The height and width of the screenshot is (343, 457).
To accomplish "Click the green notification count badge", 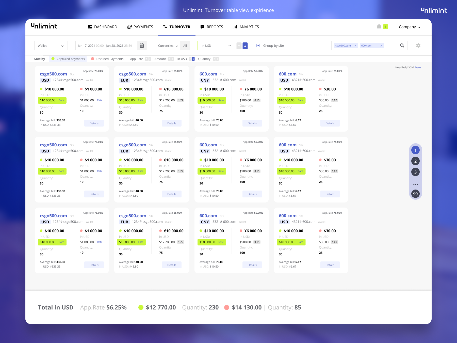I will 385,27.
